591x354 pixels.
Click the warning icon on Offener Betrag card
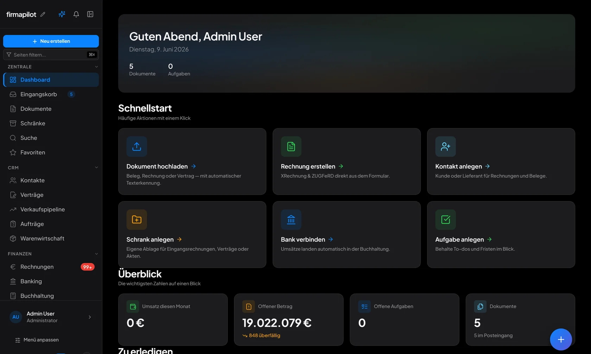pyautogui.click(x=249, y=307)
